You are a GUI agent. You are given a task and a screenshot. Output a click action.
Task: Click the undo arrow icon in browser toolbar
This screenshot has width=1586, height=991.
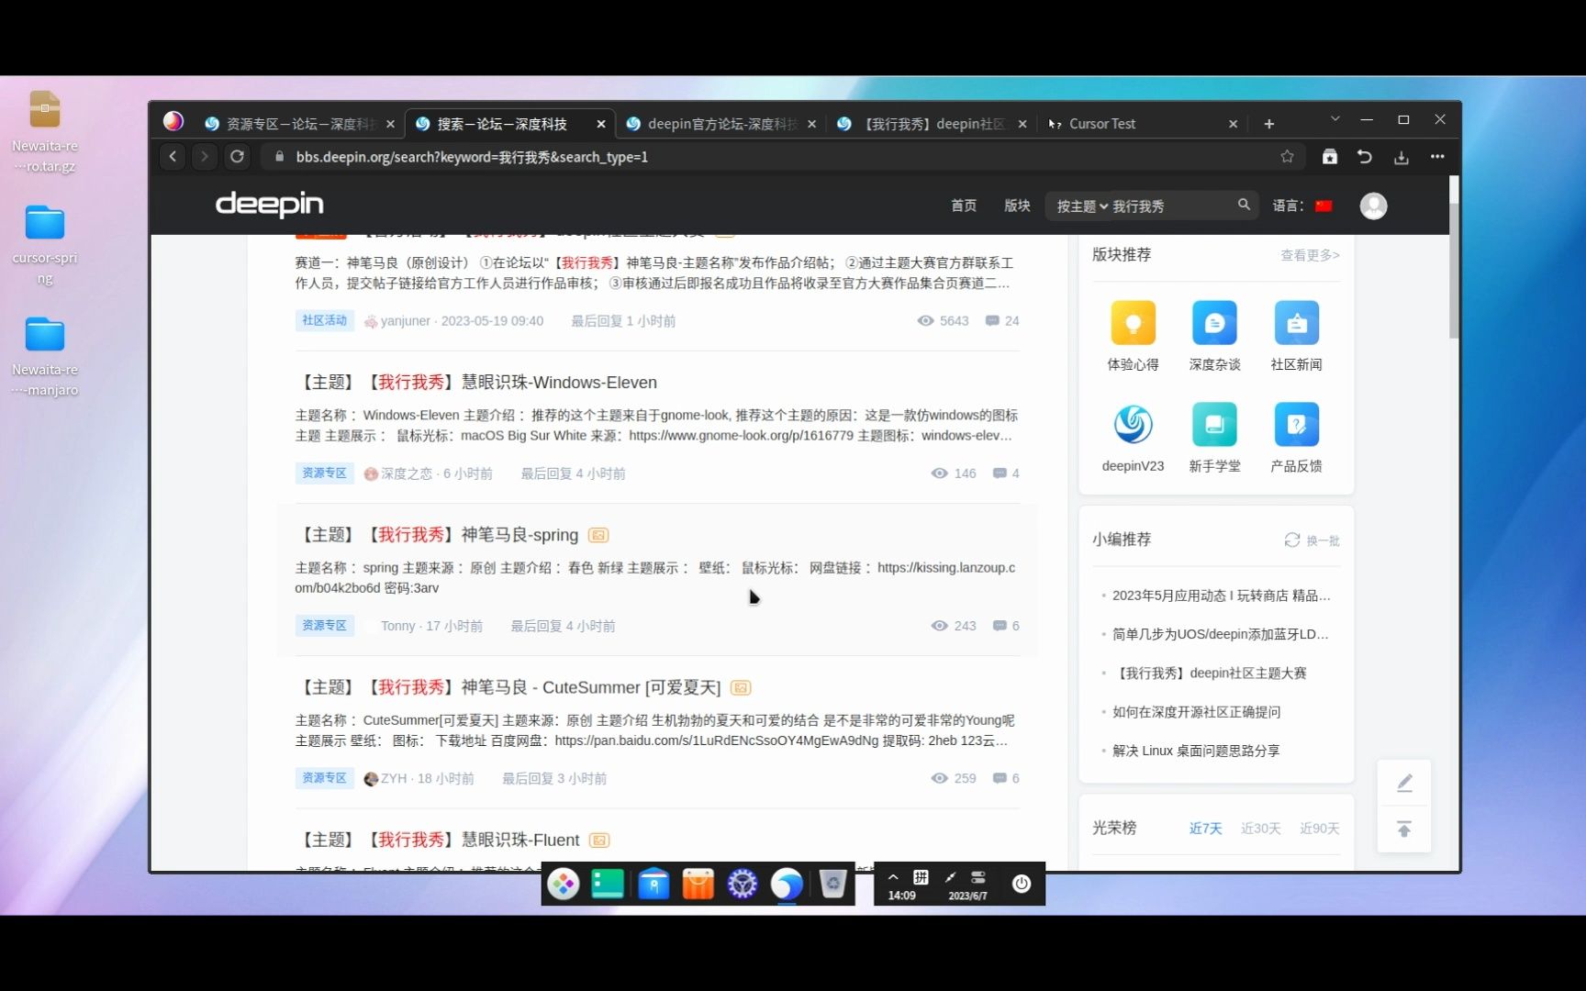(x=1365, y=157)
